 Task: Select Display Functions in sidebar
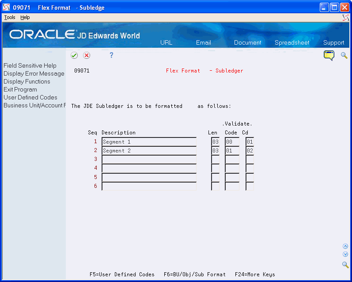coord(26,81)
